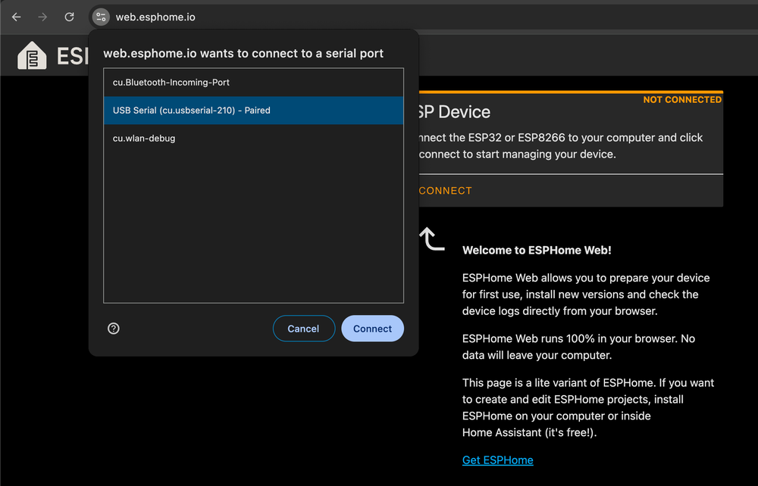Select the USB Serial (cu.usbserial-210) paired port
This screenshot has width=758, height=486.
(x=253, y=110)
